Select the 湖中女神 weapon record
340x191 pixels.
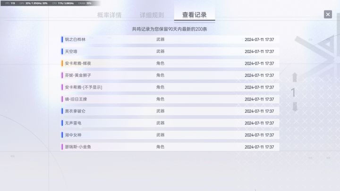[x=170, y=135]
